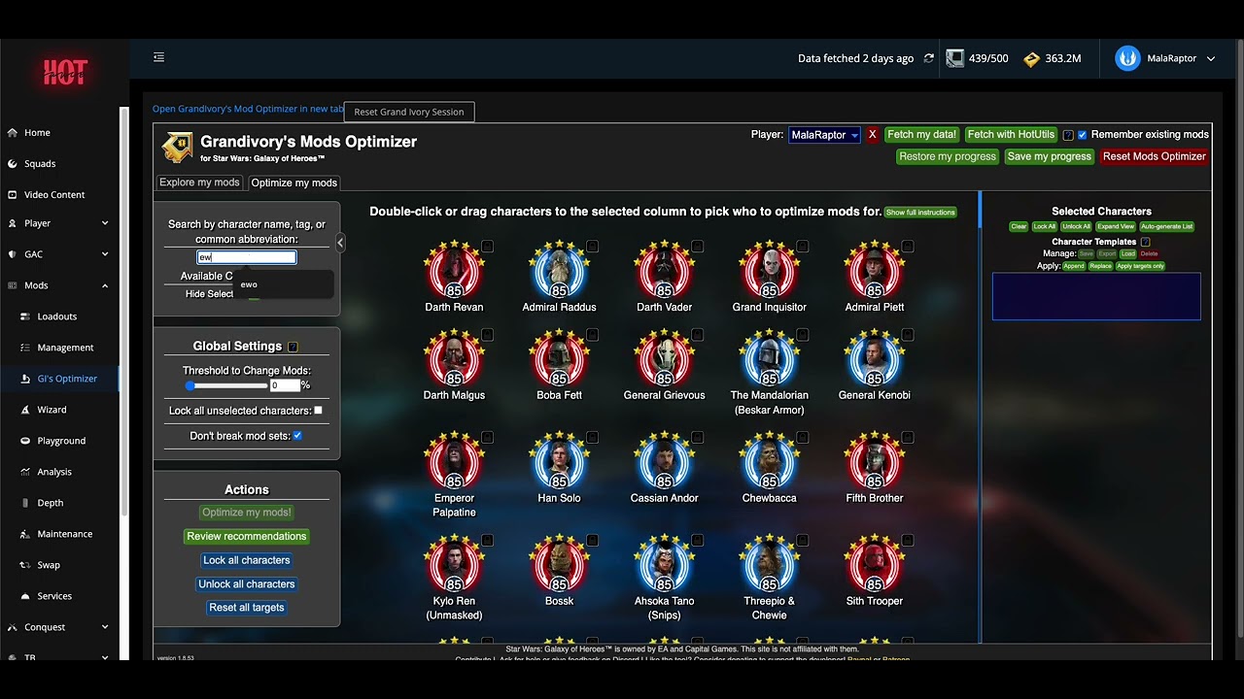
Task: Open the Mods Analysis page
Action: click(54, 472)
